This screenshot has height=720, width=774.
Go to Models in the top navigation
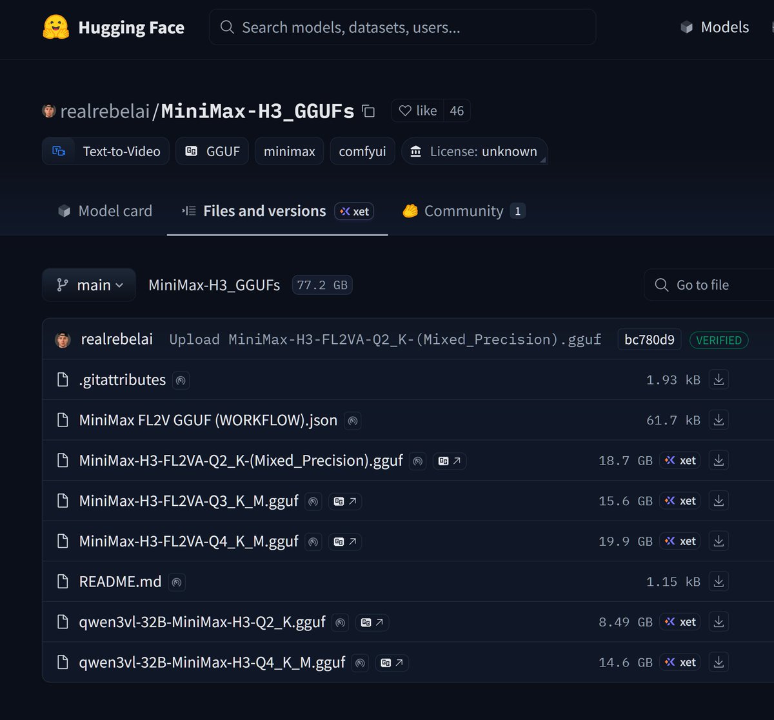715,27
